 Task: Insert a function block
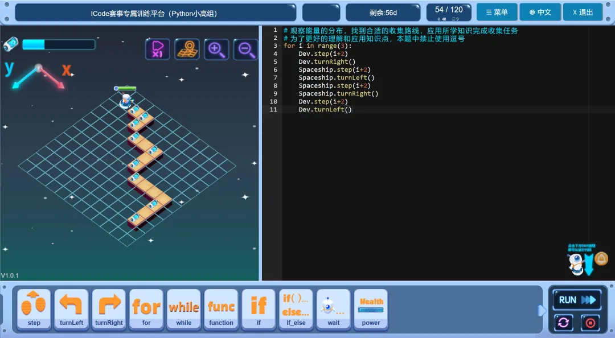click(221, 310)
